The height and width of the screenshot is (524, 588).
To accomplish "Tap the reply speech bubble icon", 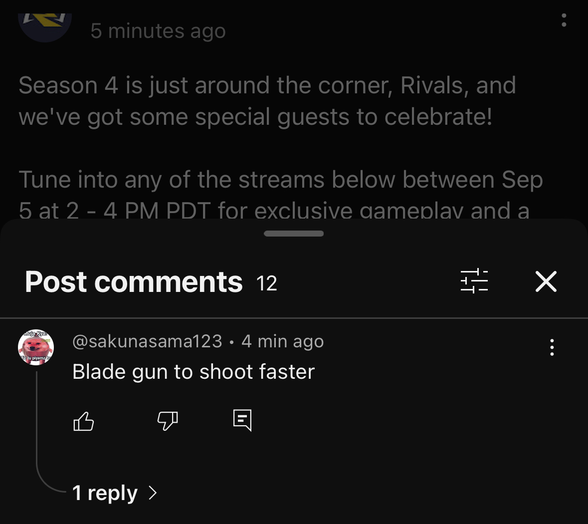I will pyautogui.click(x=242, y=420).
